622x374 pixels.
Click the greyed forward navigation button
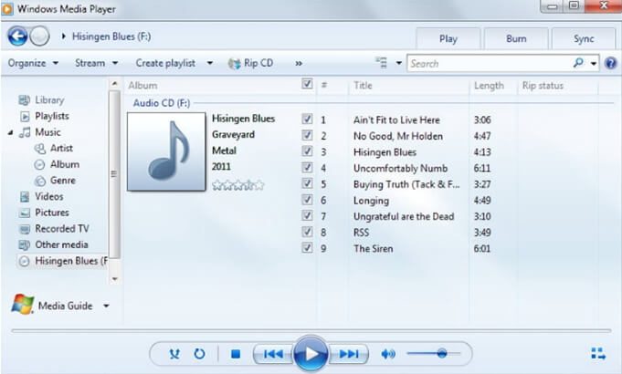pyautogui.click(x=39, y=36)
